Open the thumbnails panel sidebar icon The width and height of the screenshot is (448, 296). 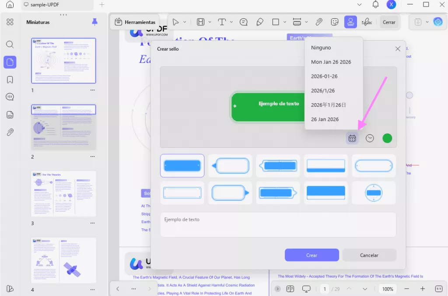point(10,62)
